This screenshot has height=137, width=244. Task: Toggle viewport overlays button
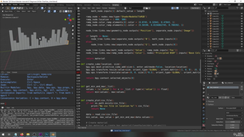pos(55,11)
